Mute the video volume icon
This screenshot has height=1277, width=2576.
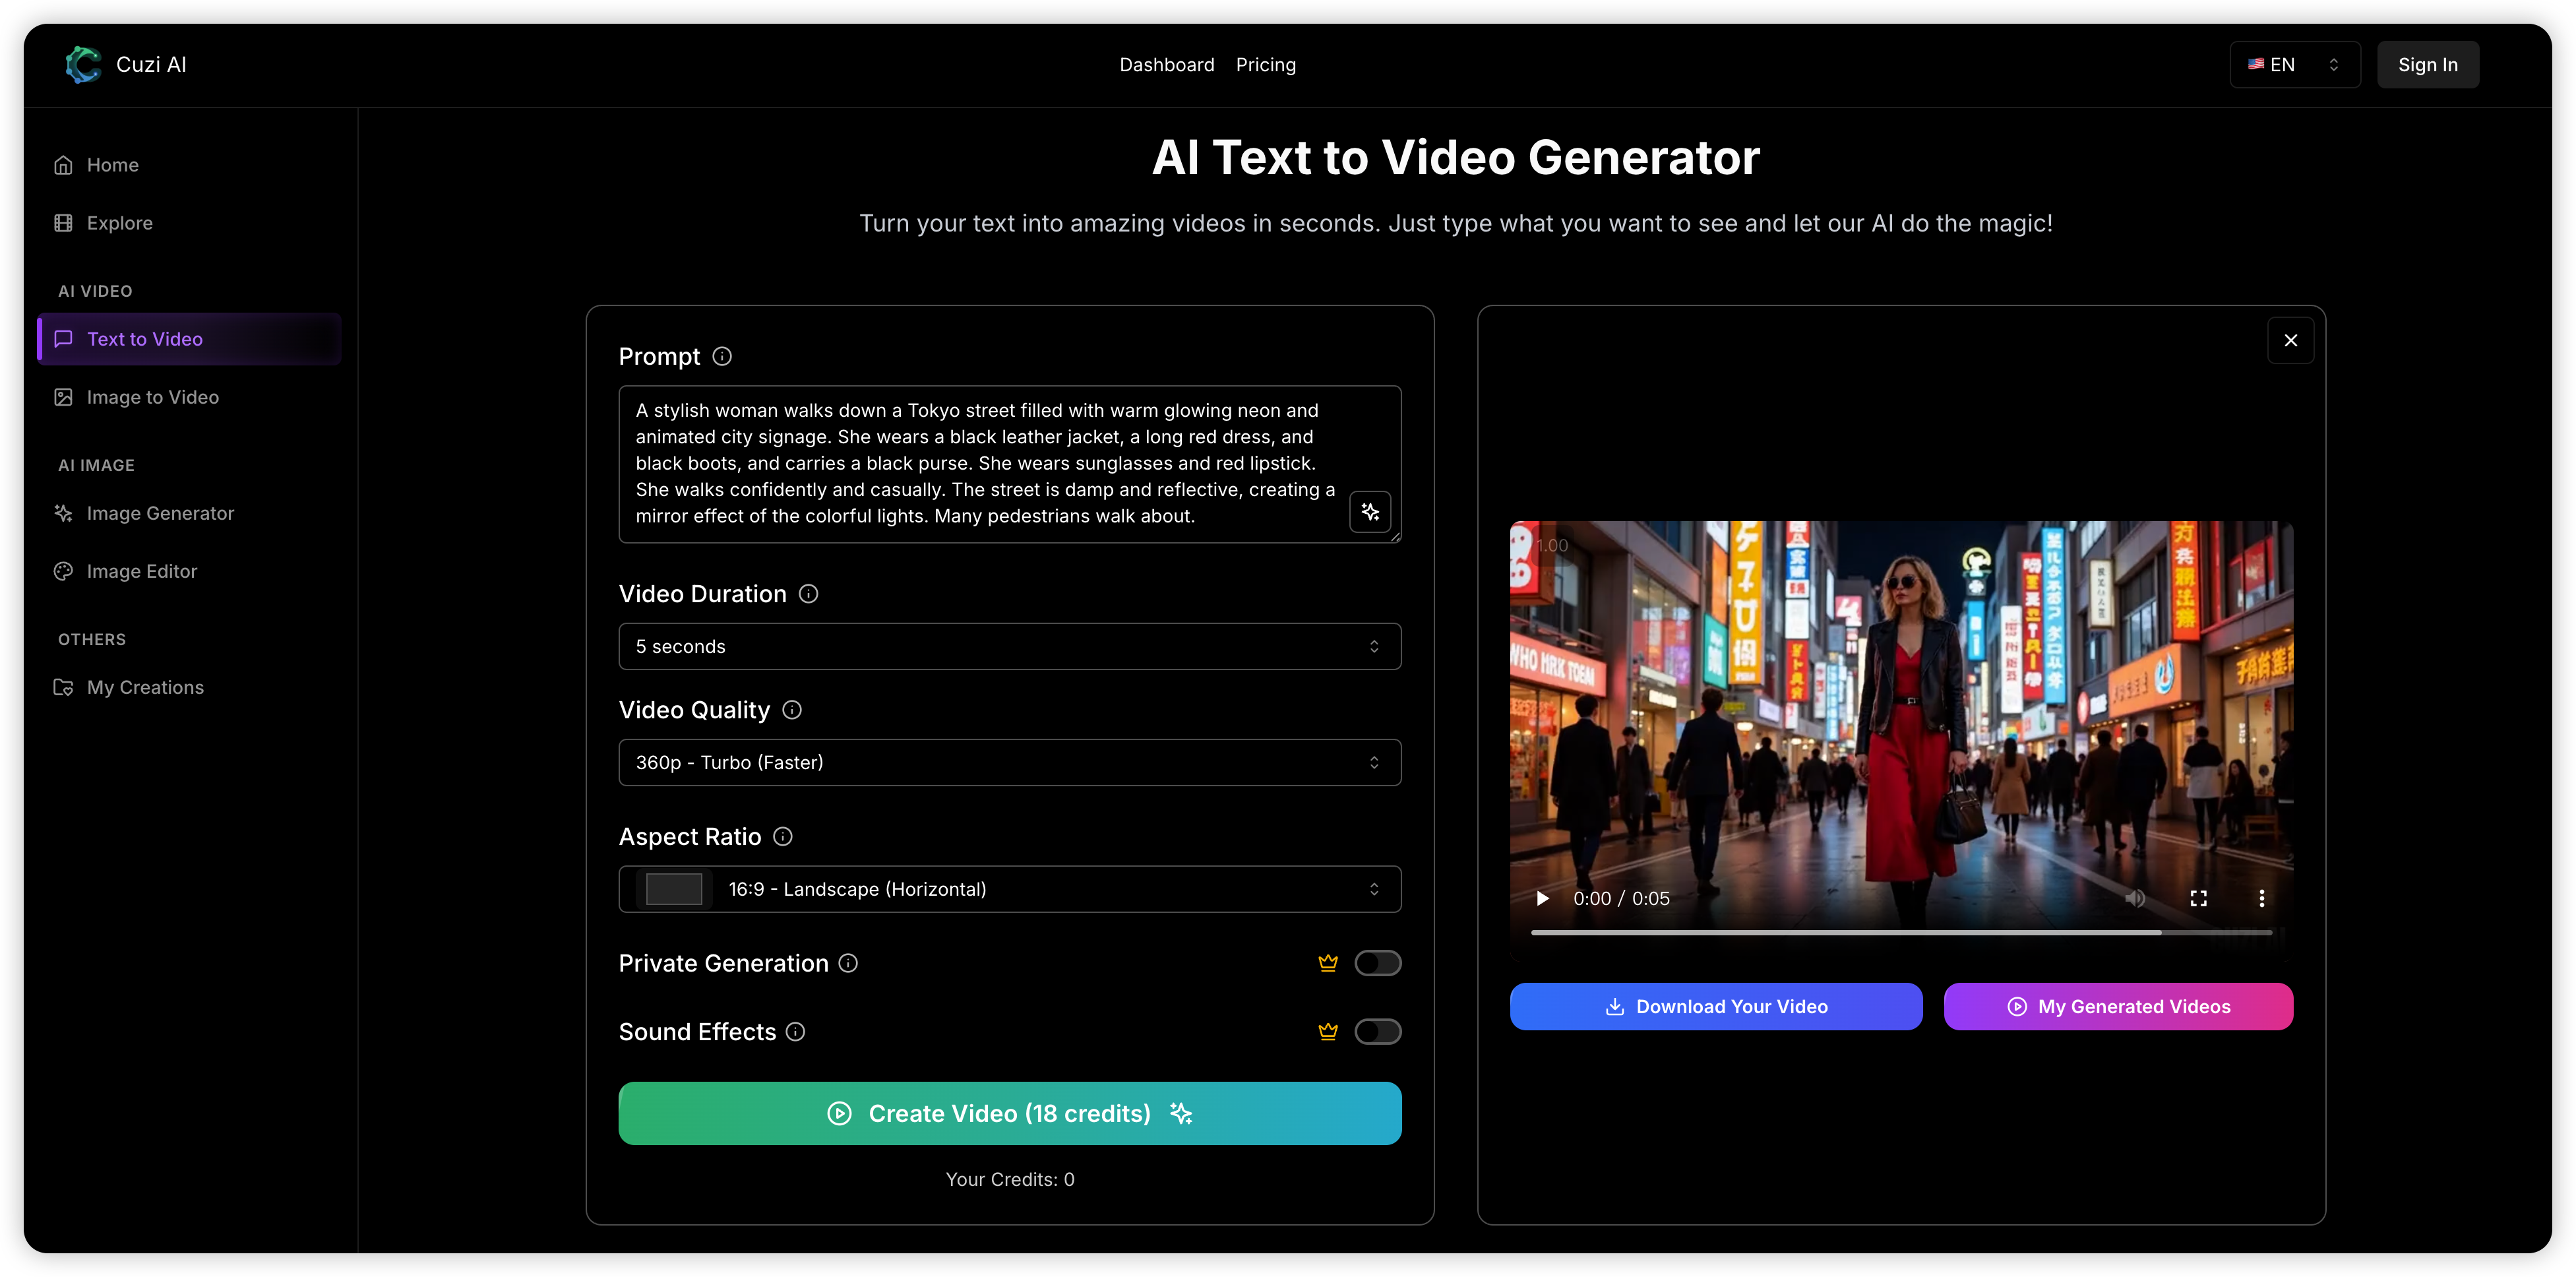click(2135, 899)
